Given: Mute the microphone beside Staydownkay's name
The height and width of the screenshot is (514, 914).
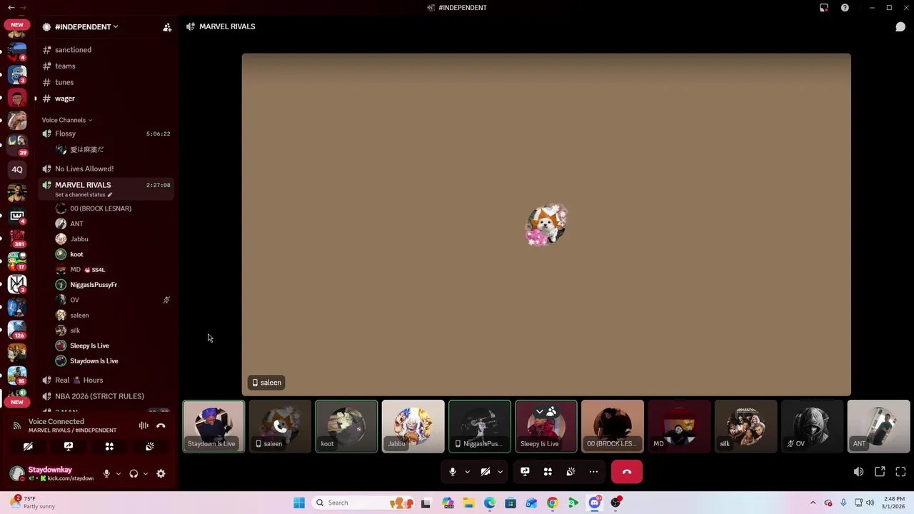Looking at the screenshot, I should pyautogui.click(x=106, y=473).
